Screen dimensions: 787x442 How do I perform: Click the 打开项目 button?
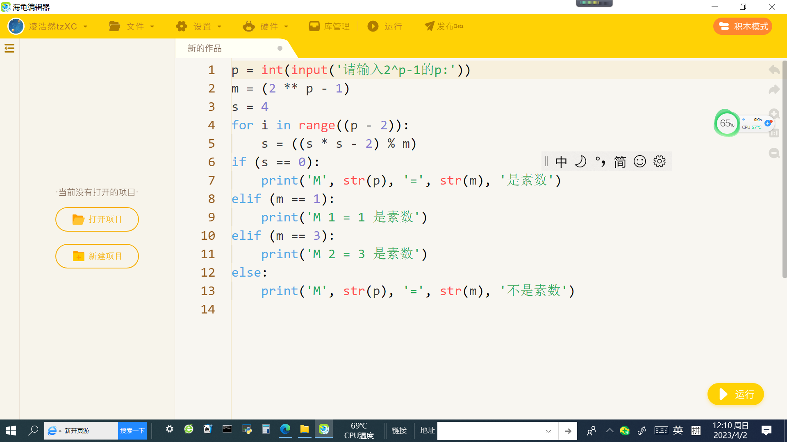97,219
